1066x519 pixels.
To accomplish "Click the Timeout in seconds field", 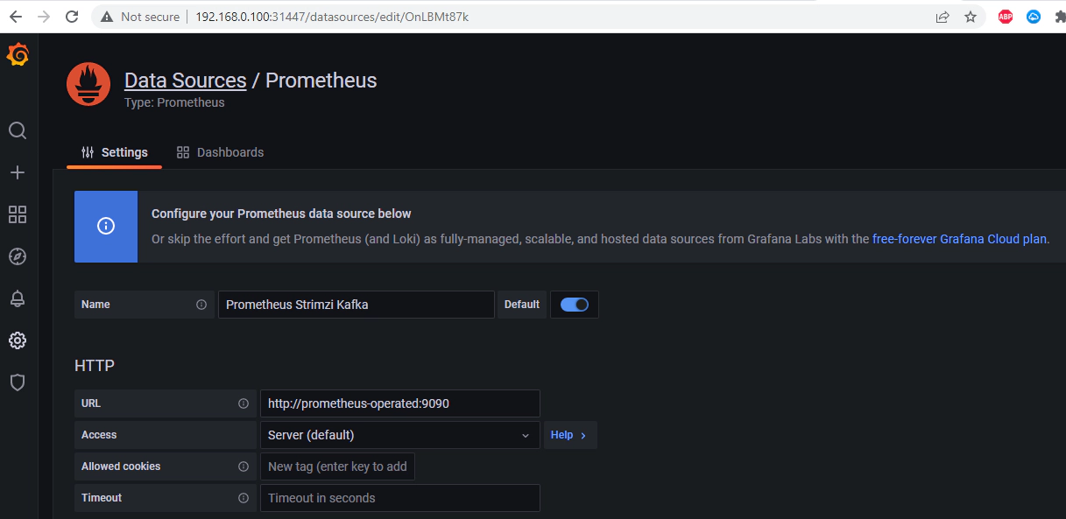I will point(400,498).
